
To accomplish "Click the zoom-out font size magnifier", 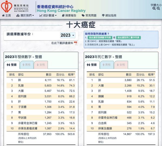I will (x=158, y=8).
